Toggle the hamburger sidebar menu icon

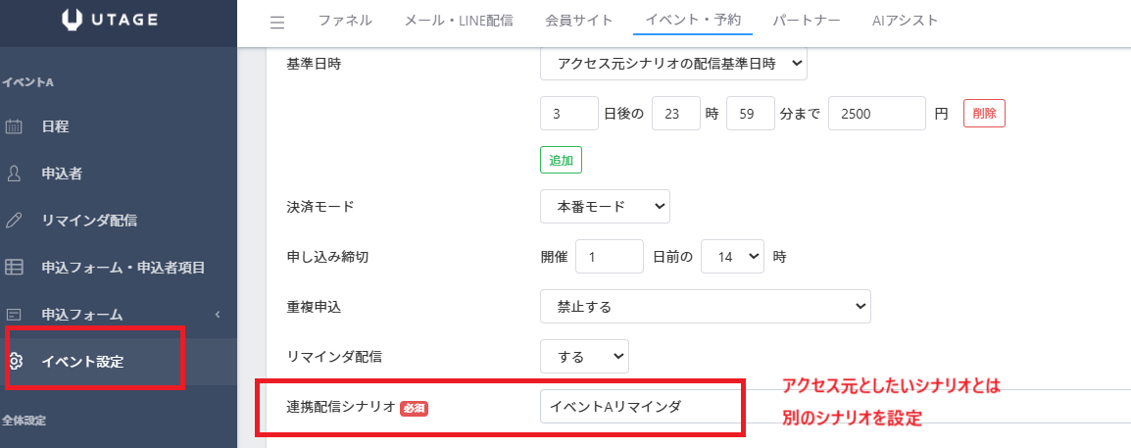[276, 22]
